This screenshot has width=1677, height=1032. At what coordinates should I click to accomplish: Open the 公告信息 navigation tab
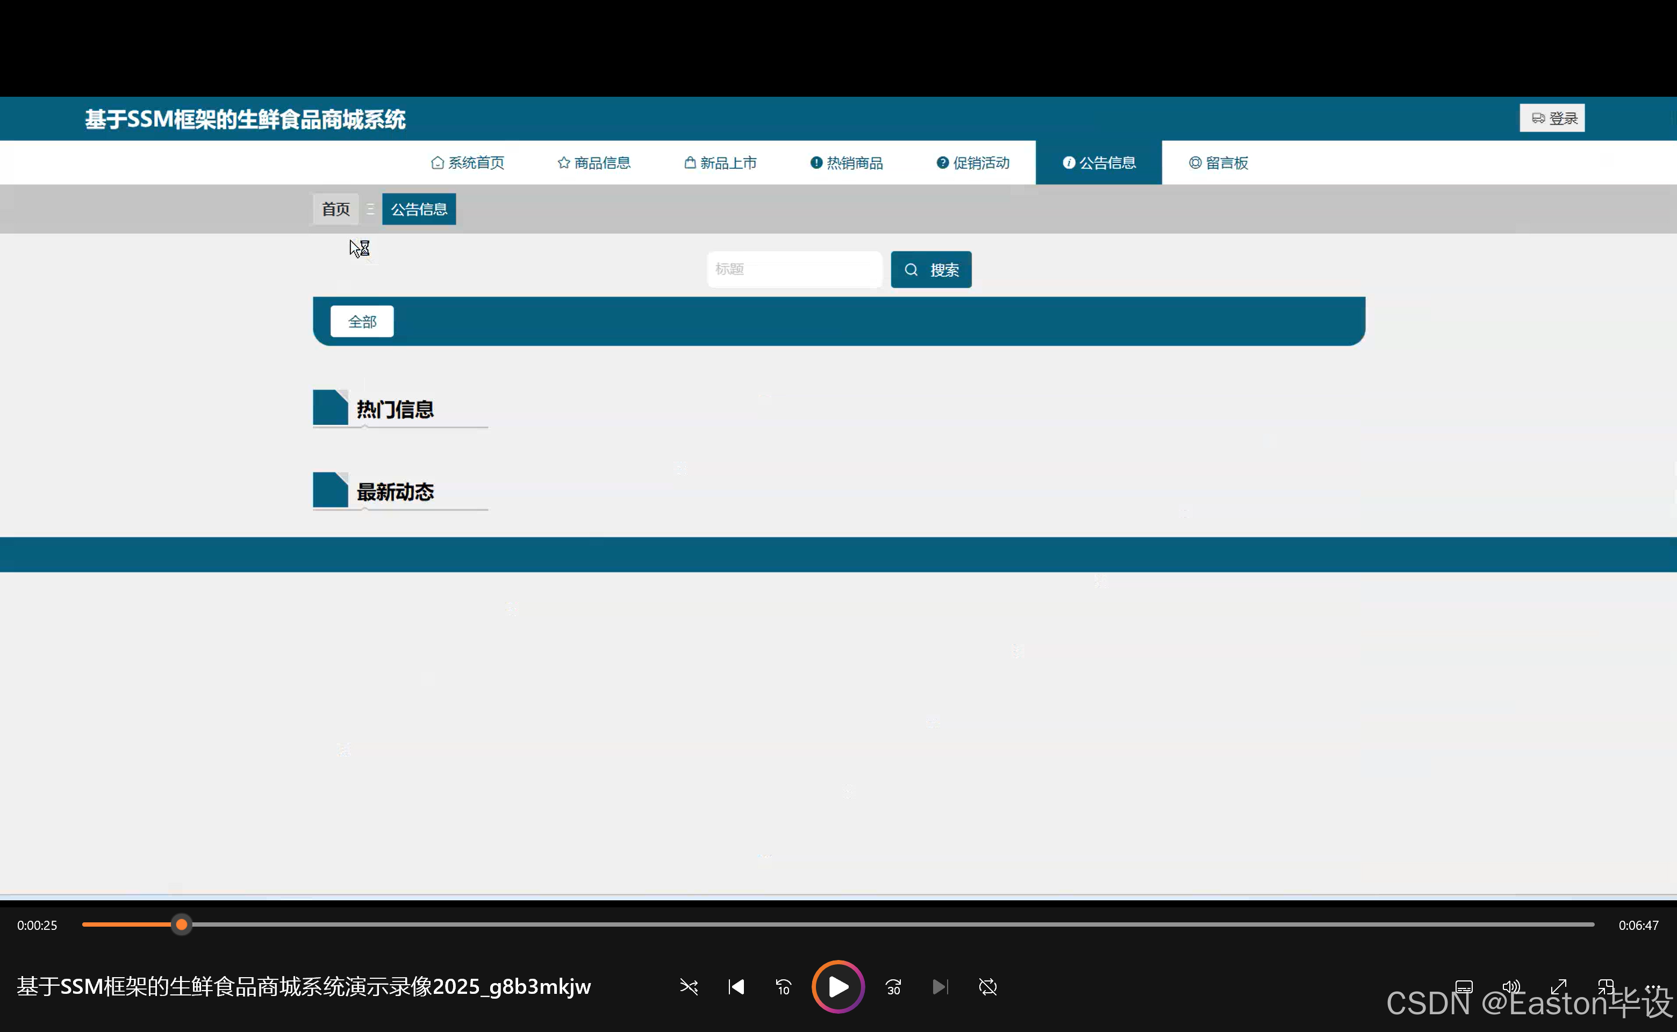[1098, 162]
